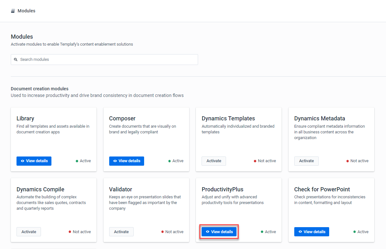
Task: Click Library green Active status dot
Action: point(77,161)
